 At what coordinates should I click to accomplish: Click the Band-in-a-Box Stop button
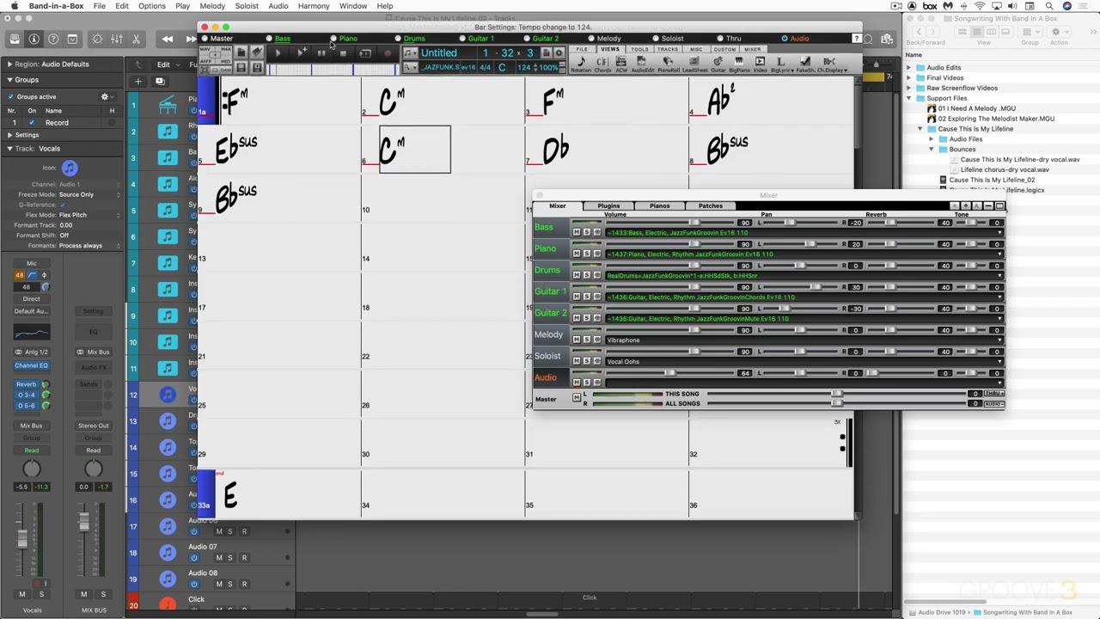tap(344, 53)
